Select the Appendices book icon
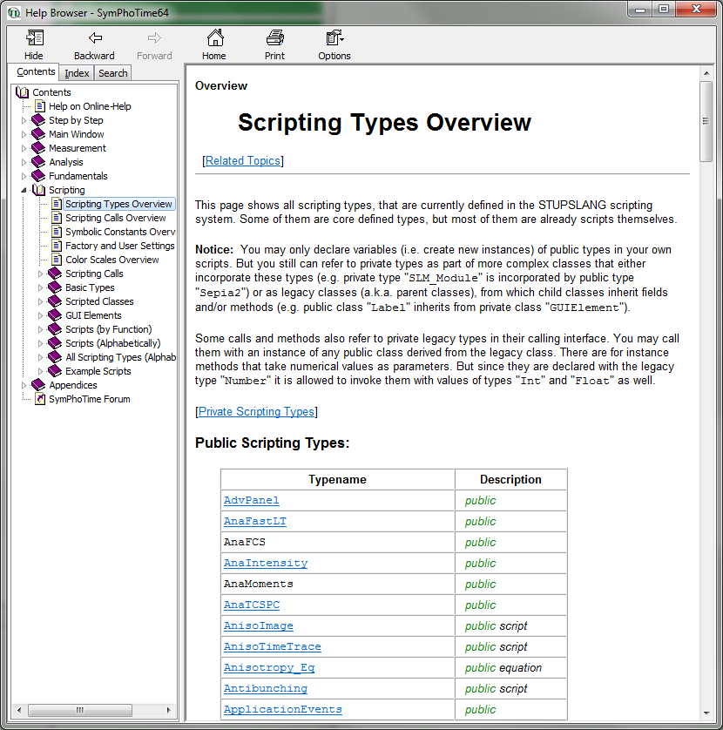Viewport: 723px width, 730px height. [x=38, y=385]
